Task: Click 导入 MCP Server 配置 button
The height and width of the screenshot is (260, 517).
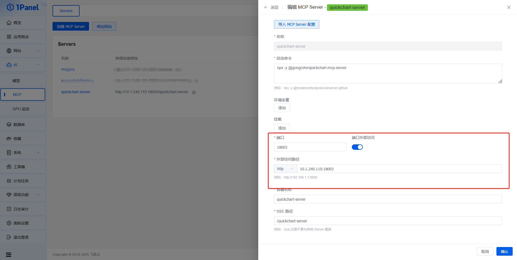Action: pyautogui.click(x=297, y=24)
